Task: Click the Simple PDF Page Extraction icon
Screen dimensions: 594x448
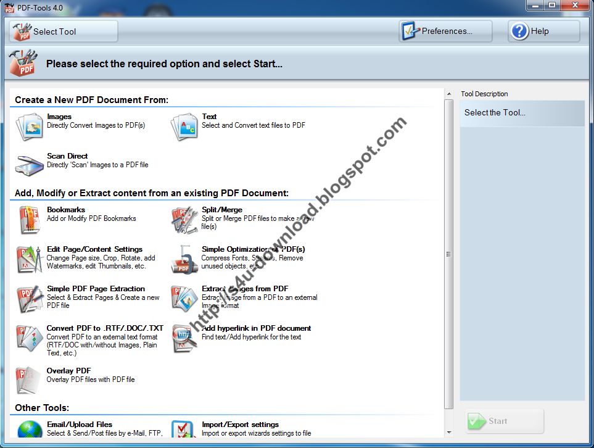Action: [29, 299]
